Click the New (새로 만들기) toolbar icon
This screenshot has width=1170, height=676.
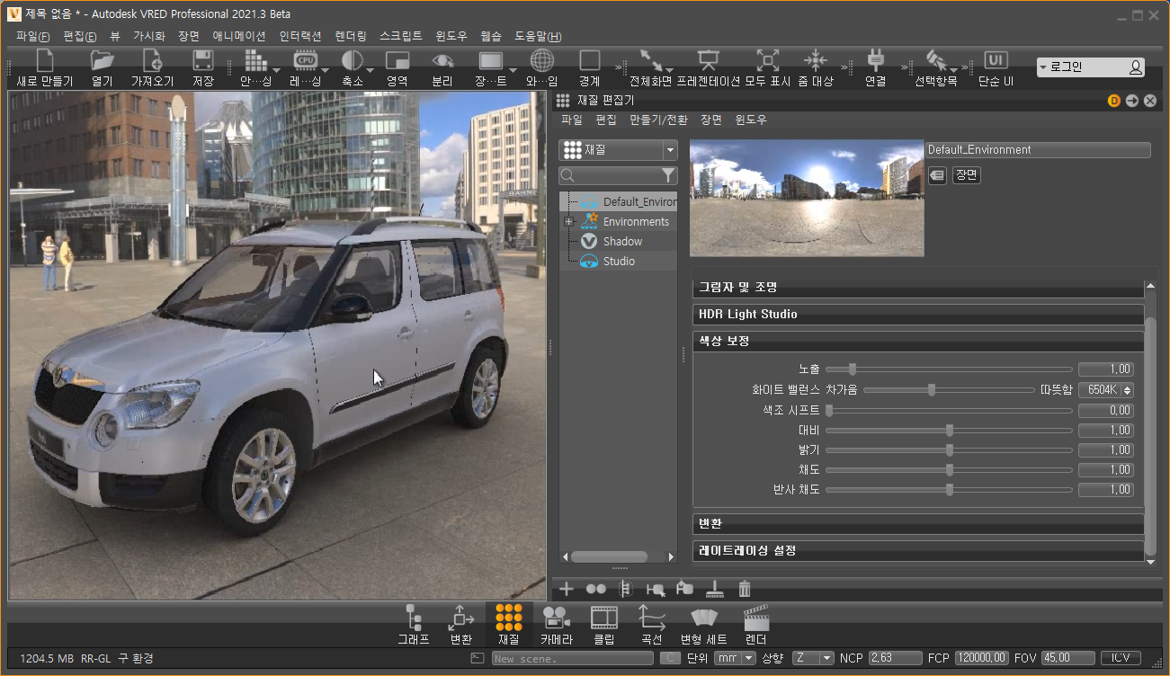coord(44,61)
